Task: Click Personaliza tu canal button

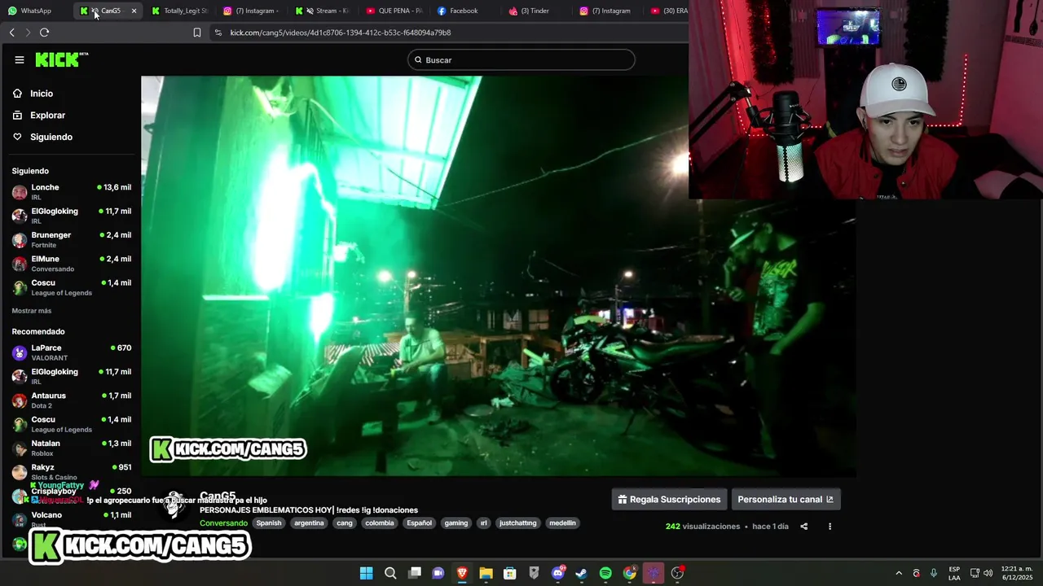Action: pyautogui.click(x=786, y=500)
